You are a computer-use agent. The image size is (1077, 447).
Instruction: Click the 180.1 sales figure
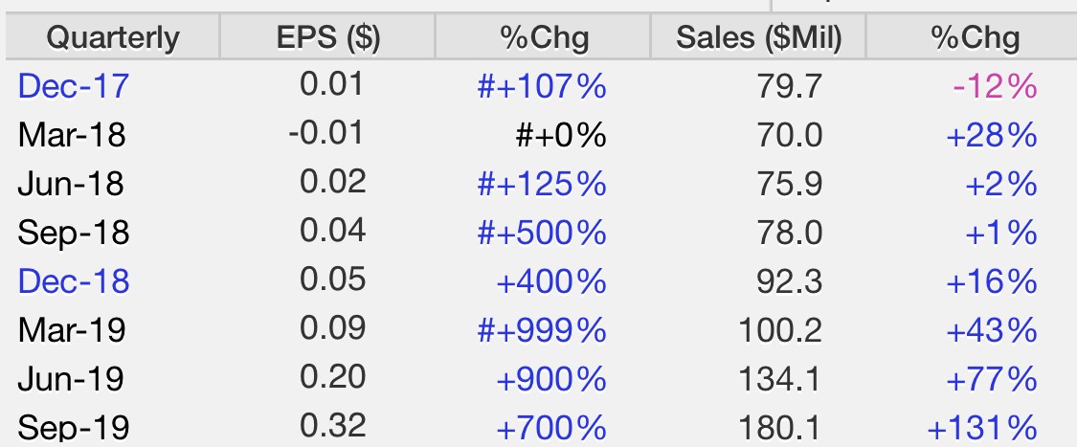(x=780, y=428)
